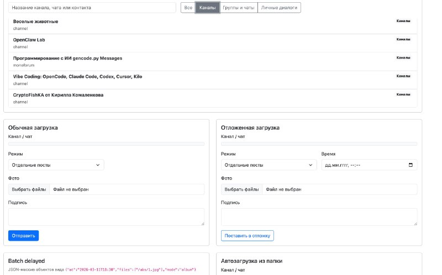
Task: Switch to Группы и чаты filter
Action: pyautogui.click(x=238, y=8)
